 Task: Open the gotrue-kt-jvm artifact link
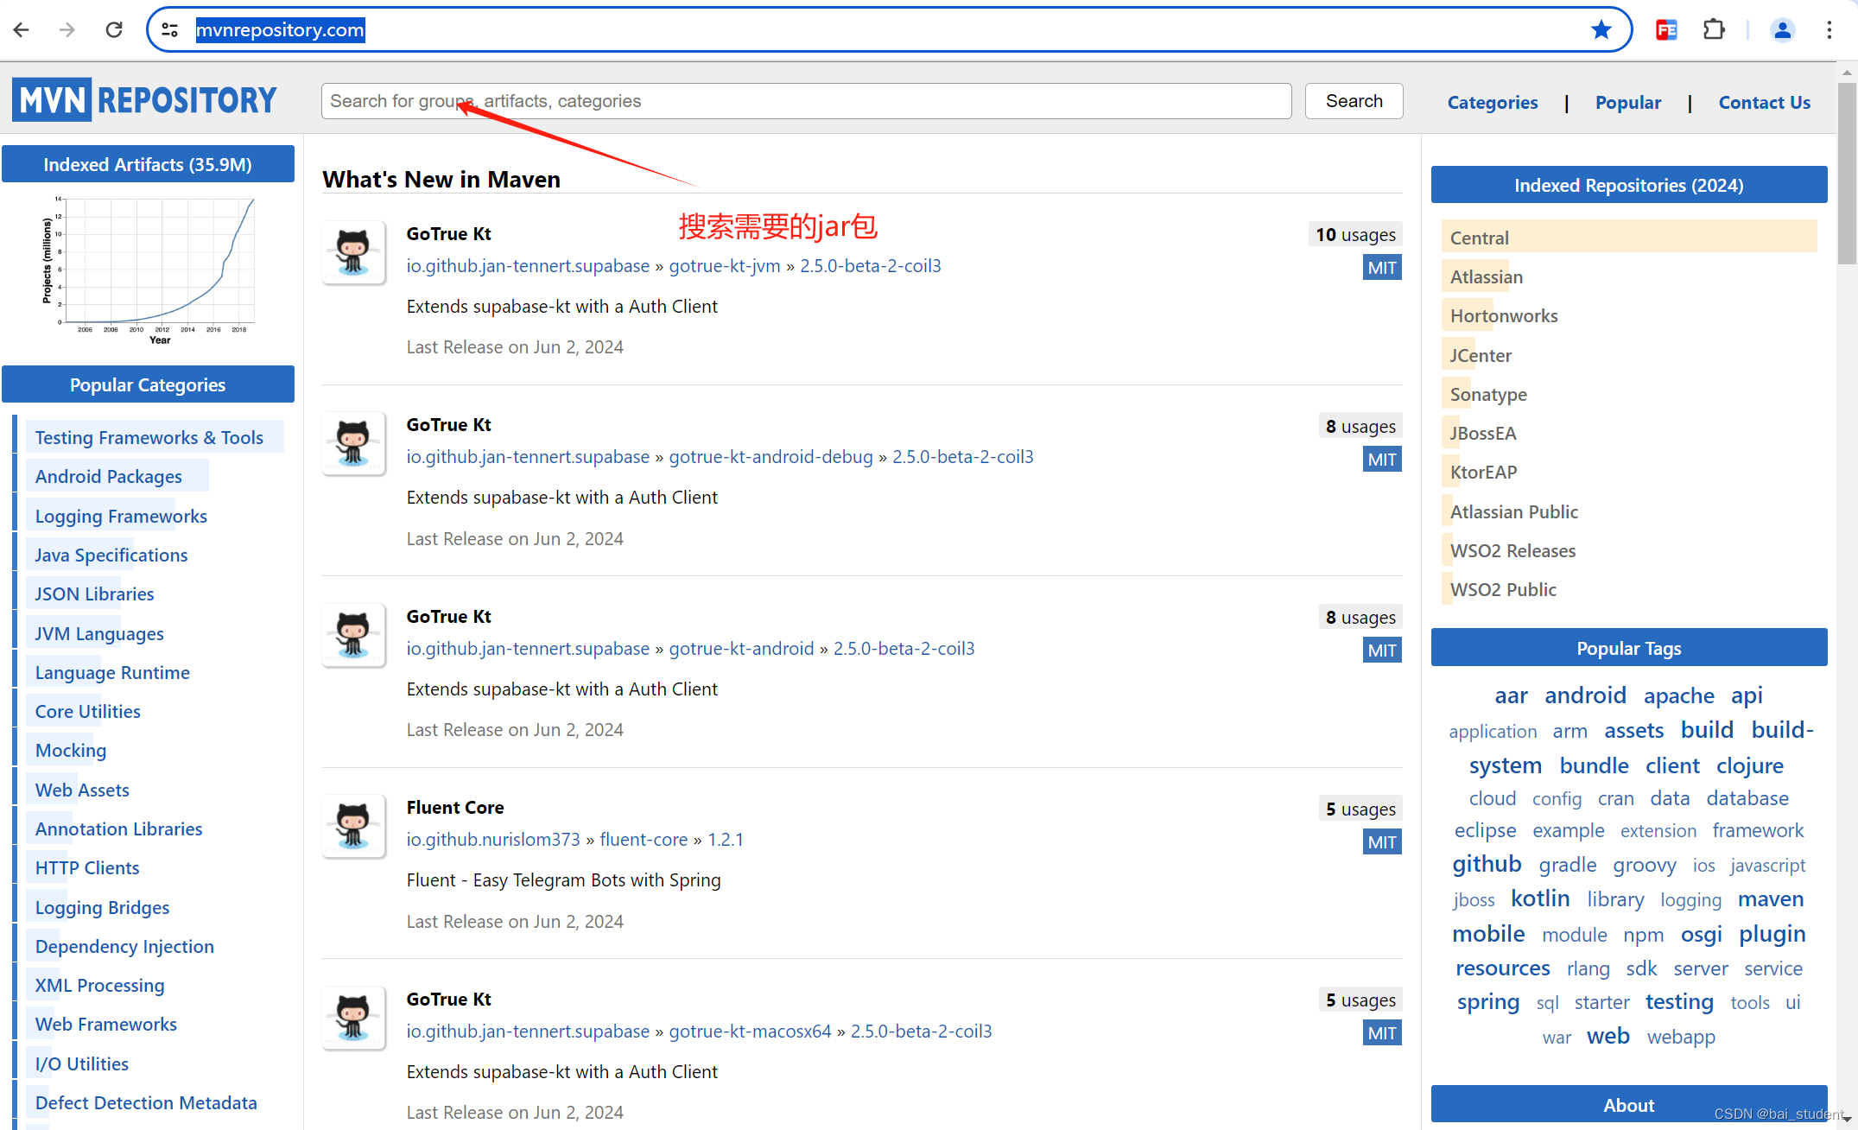click(724, 266)
